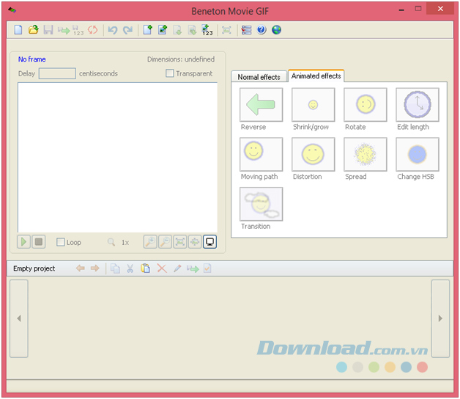Screen dimensions: 460x399
Task: Click the Help question mark icon
Action: [x=261, y=30]
